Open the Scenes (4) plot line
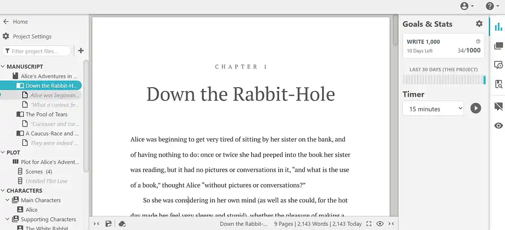505x230 pixels. click(x=35, y=171)
